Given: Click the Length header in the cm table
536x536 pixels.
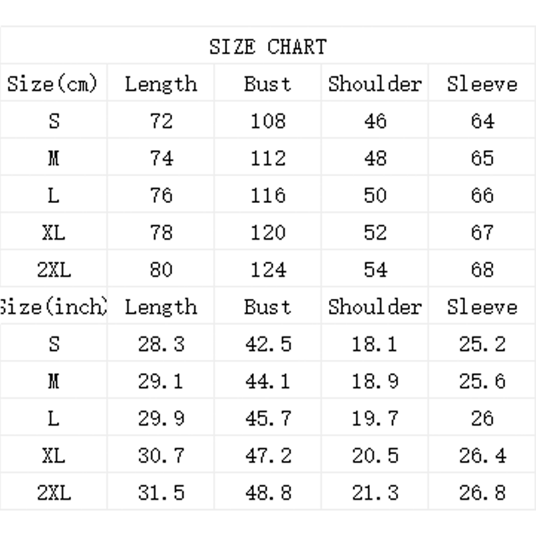Looking at the screenshot, I should pos(161,84).
